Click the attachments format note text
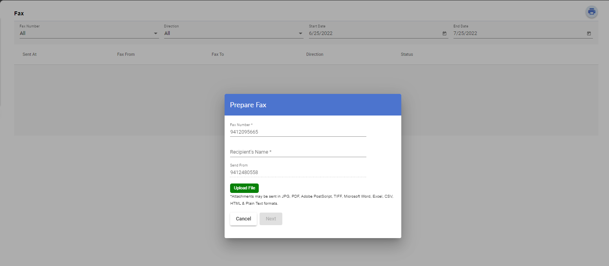The width and height of the screenshot is (609, 266). 312,200
